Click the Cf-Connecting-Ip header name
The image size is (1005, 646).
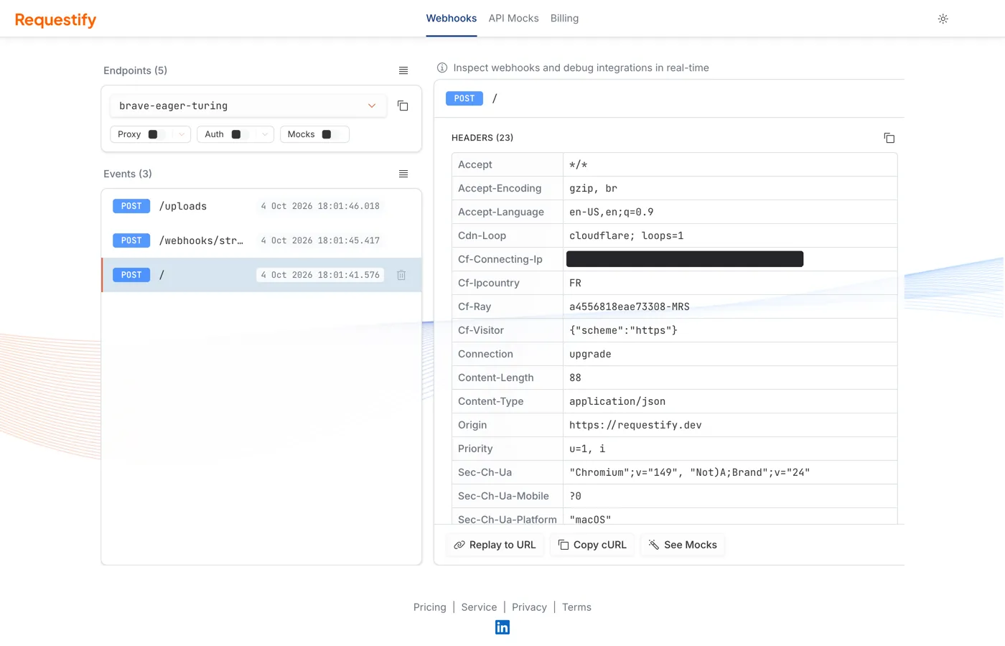(x=500, y=259)
